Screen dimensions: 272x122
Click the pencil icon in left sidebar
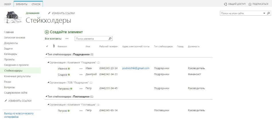(x=6, y=101)
